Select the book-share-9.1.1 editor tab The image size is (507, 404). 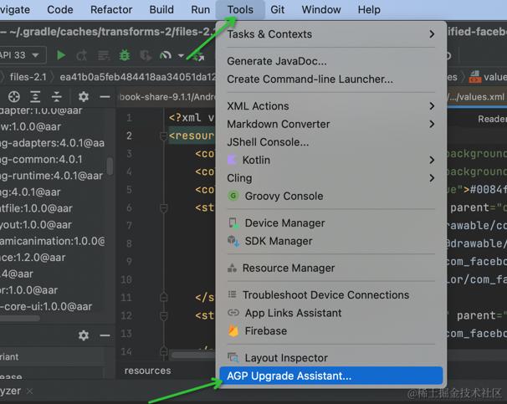167,97
